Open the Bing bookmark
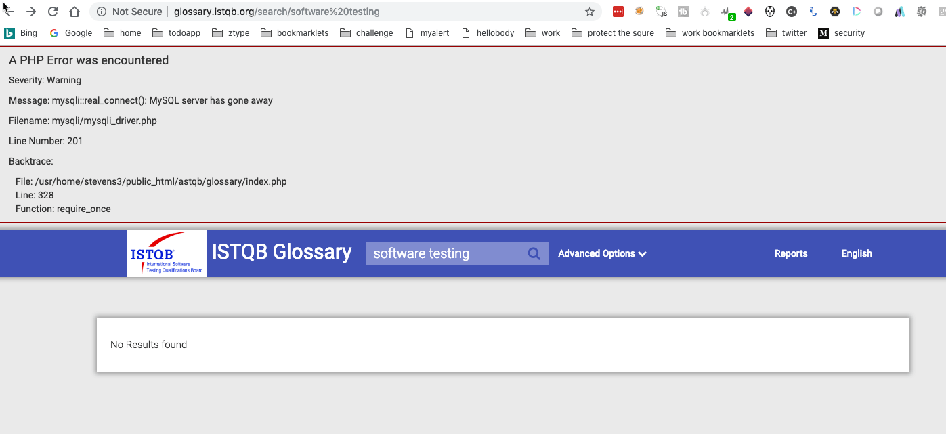 (21, 32)
